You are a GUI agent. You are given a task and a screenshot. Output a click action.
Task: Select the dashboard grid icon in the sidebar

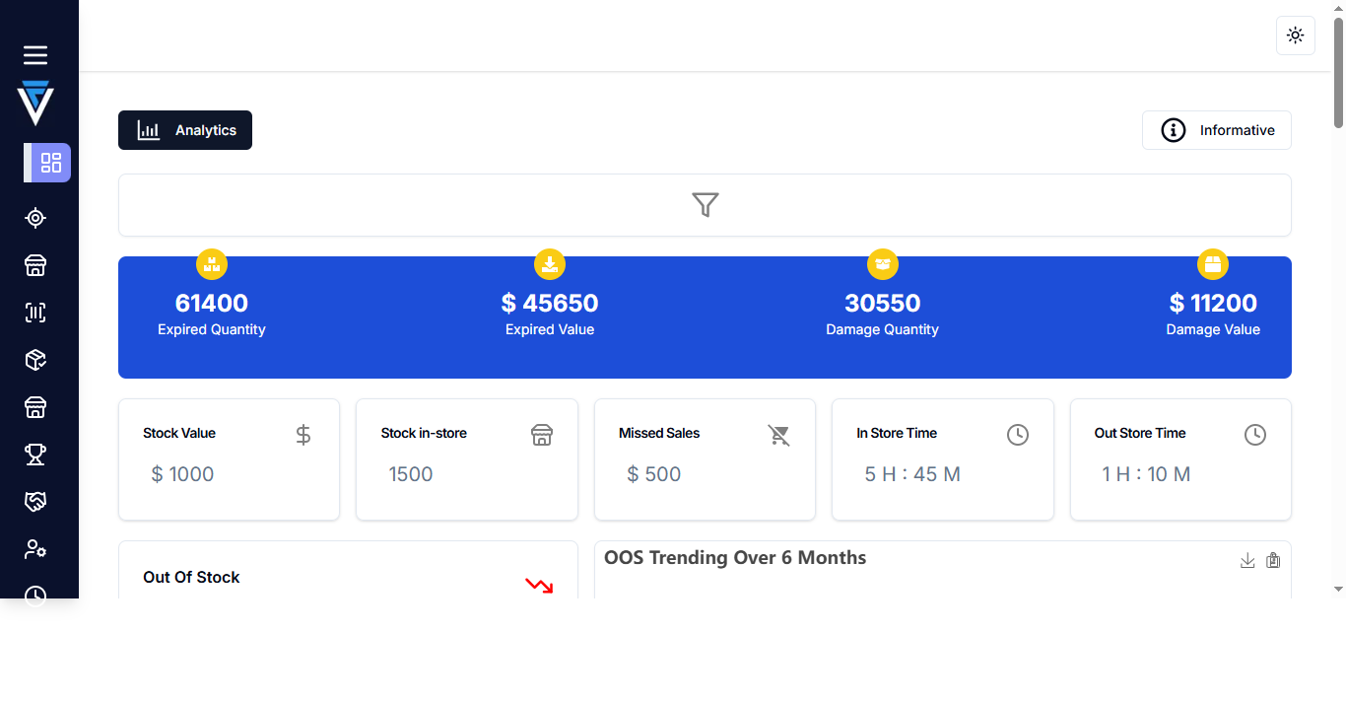[50, 163]
